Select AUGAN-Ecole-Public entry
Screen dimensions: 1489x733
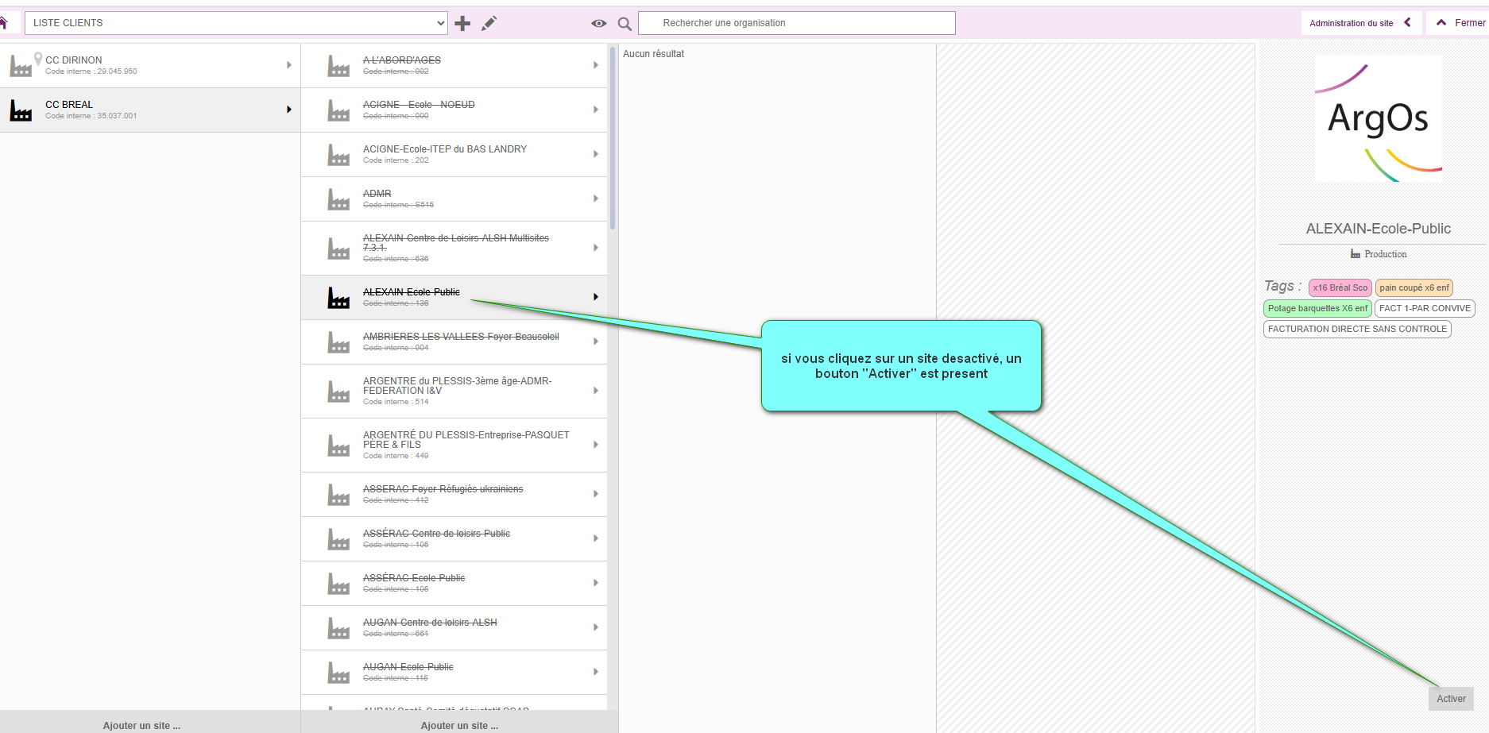tap(454, 672)
